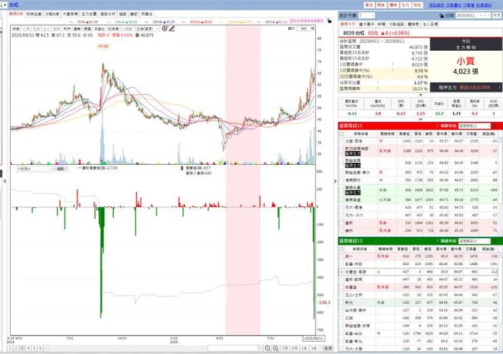This screenshot has width=503, height=354.
Task: Check the 統一 broker row
Action: click(x=341, y=256)
